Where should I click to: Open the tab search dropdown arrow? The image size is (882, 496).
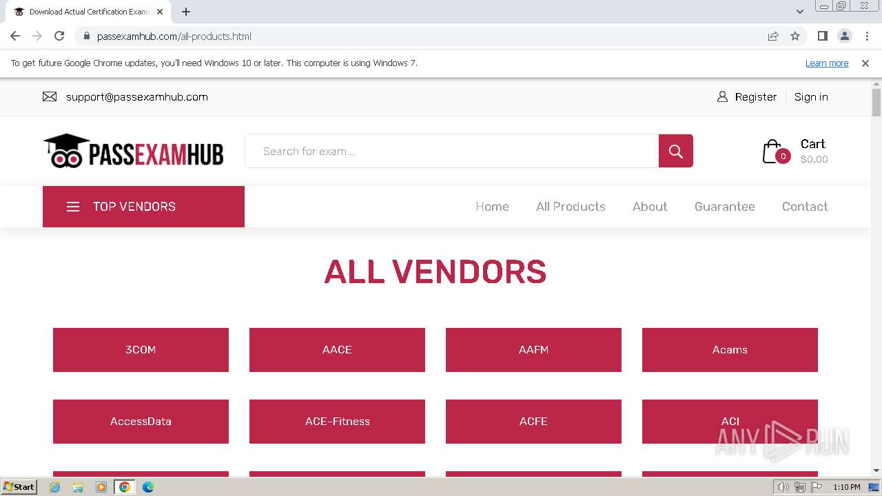tap(799, 12)
